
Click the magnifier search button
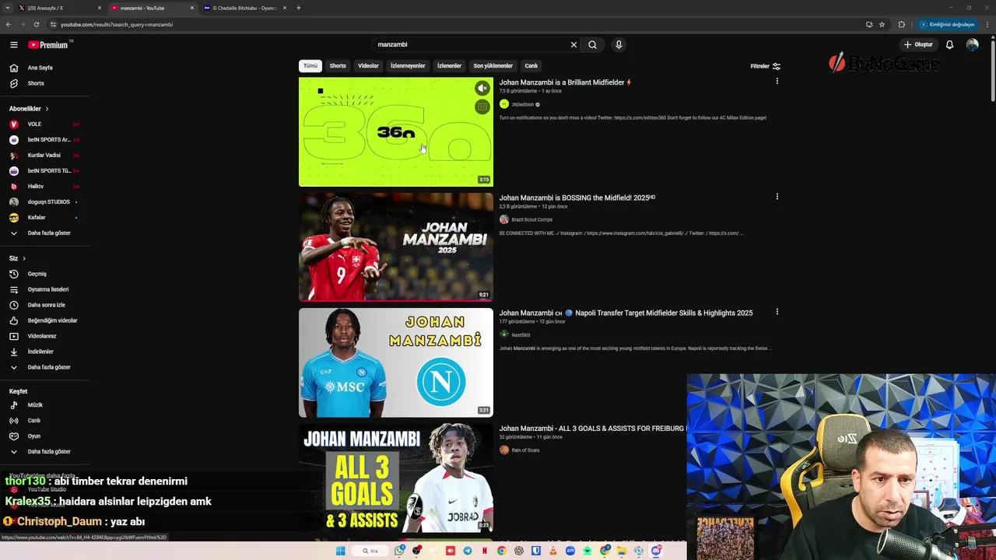pyautogui.click(x=592, y=45)
